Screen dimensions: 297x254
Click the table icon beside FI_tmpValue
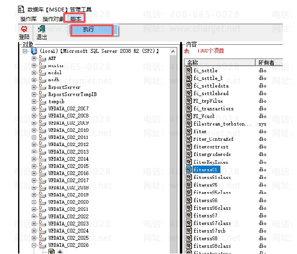coord(189,101)
